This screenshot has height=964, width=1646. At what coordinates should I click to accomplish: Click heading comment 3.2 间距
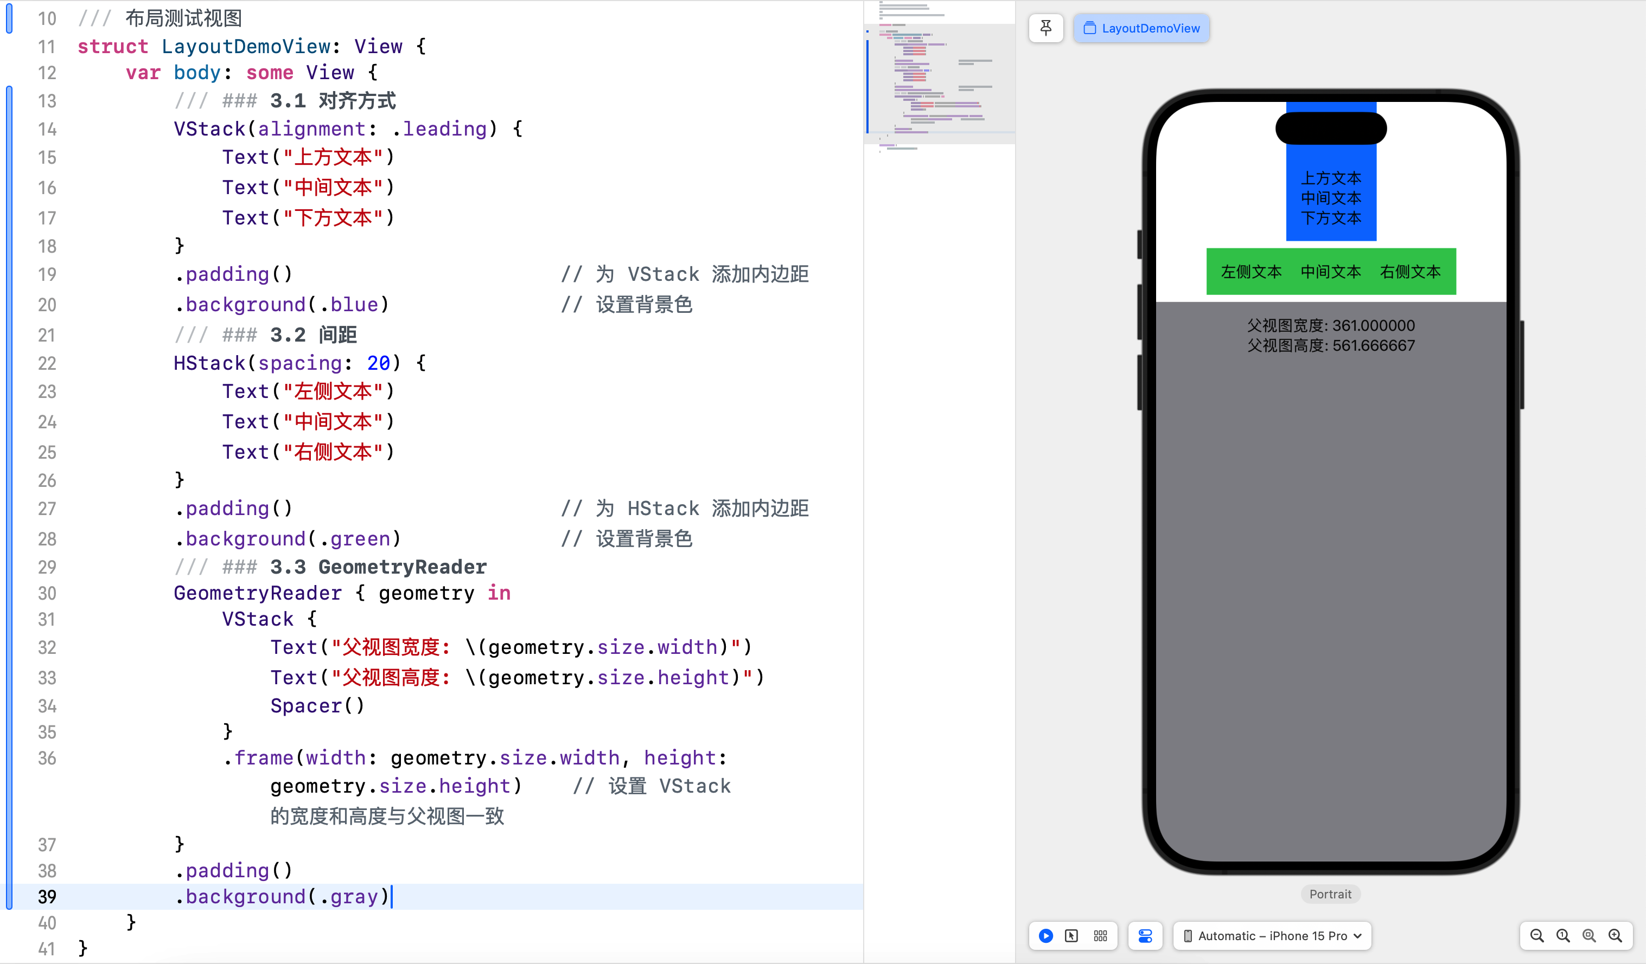point(266,335)
